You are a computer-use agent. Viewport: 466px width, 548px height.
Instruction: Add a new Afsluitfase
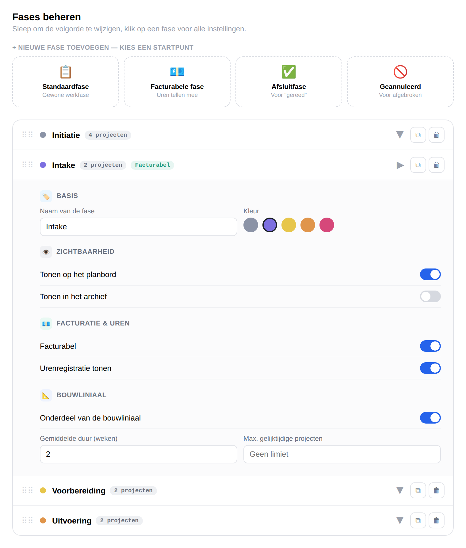click(x=289, y=82)
